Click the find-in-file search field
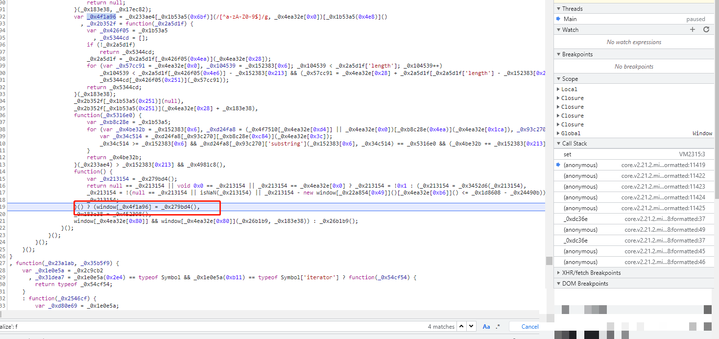Screen dimensions: 719x339 tap(211, 326)
